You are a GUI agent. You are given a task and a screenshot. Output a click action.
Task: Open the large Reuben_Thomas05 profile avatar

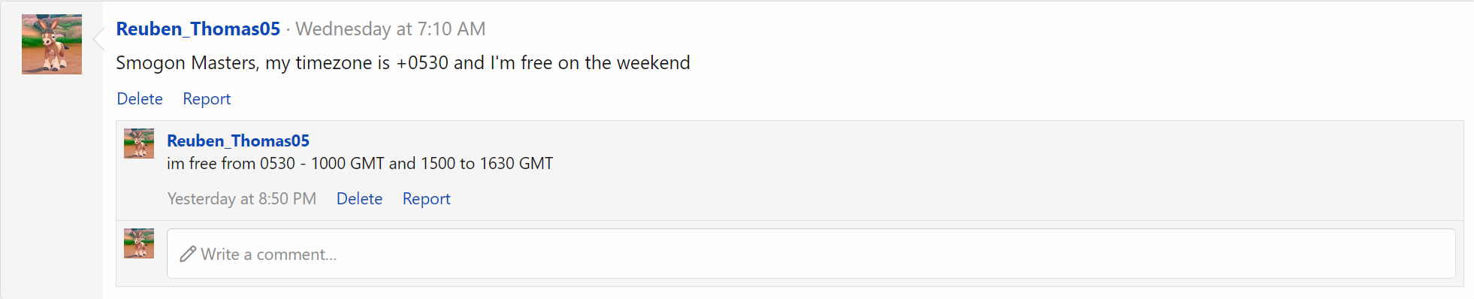[52, 44]
